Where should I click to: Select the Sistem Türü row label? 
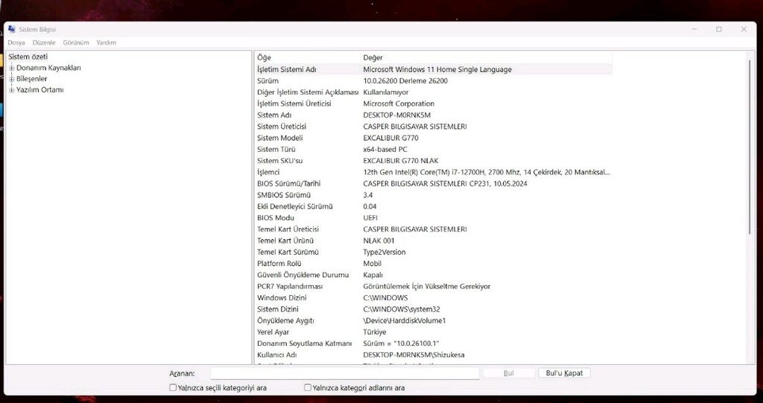pyautogui.click(x=276, y=150)
